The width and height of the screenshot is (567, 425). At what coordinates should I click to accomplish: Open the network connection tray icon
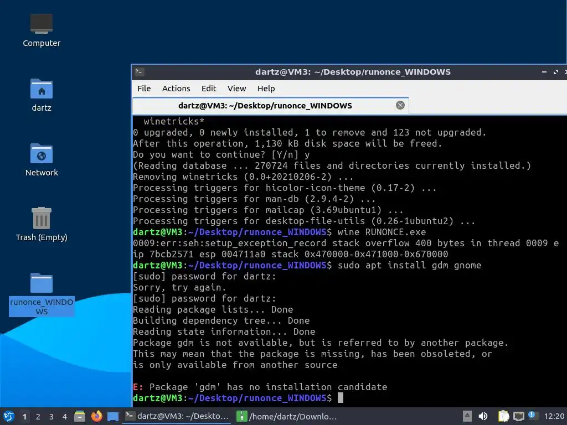pos(518,416)
